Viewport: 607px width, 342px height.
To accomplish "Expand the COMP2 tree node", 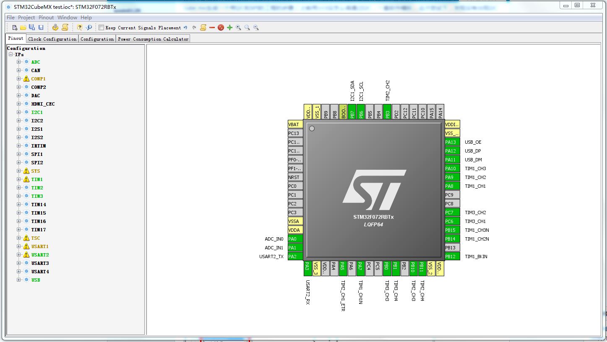I will point(19,87).
